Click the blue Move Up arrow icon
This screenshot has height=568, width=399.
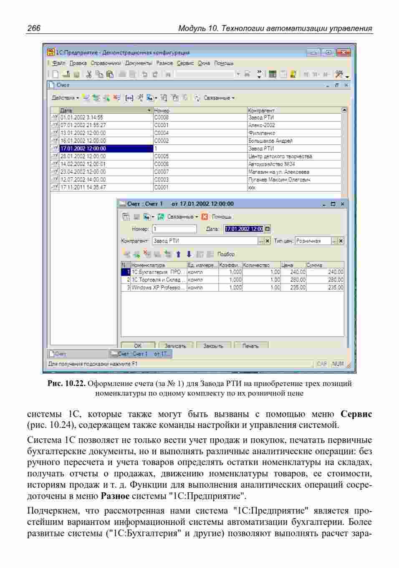pyautogui.click(x=179, y=254)
